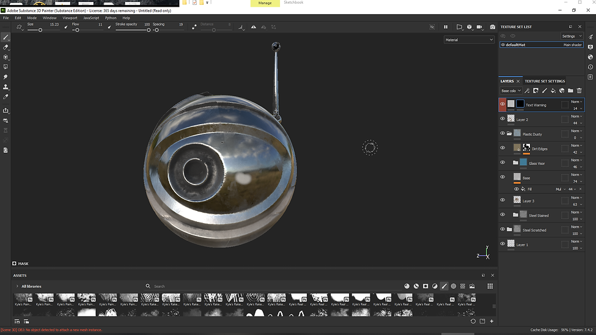
Task: Expand the Steel Scratched folder
Action: 509,230
